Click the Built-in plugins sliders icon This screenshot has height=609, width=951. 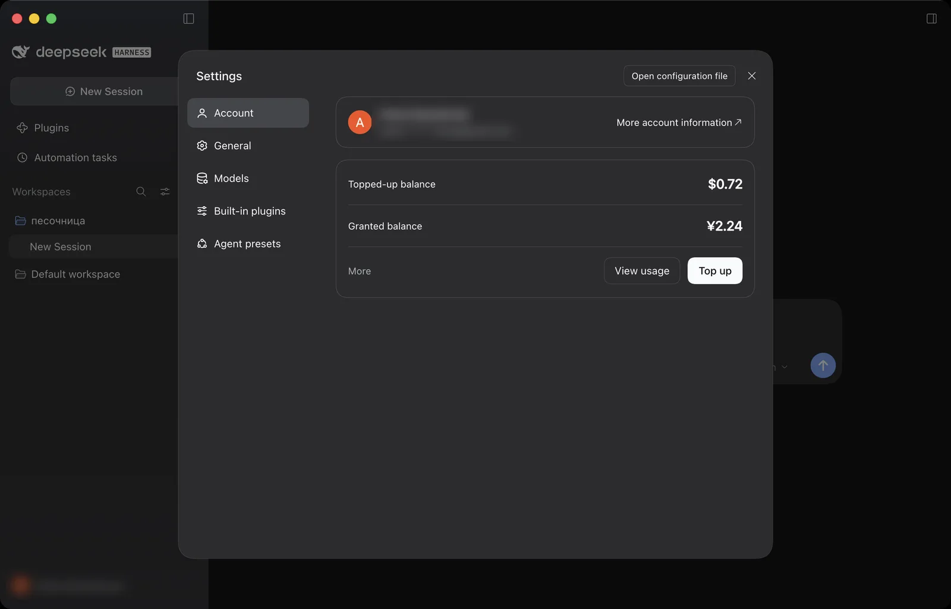click(202, 211)
